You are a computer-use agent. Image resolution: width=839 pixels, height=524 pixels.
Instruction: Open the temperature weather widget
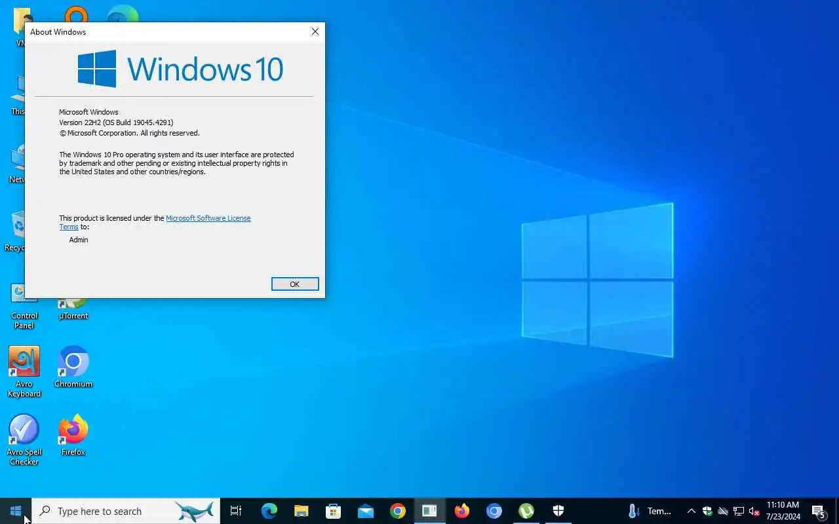[650, 511]
